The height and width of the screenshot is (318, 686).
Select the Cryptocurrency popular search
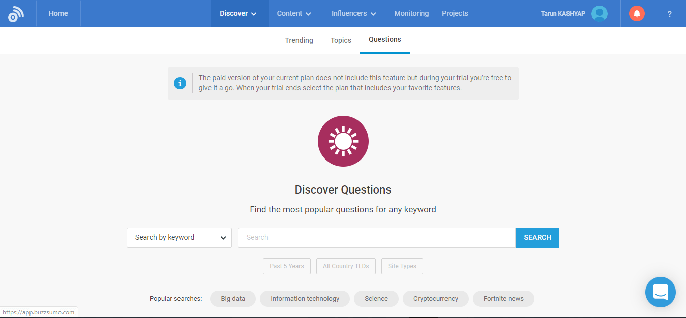click(436, 299)
